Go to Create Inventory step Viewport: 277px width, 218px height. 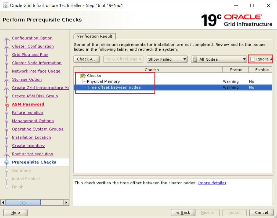point(28,146)
